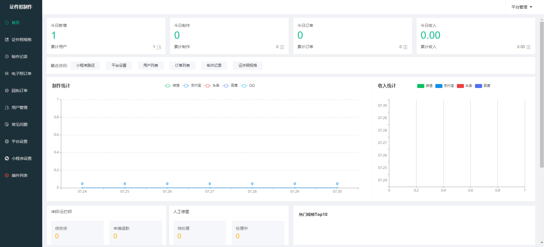Open 回执订单 in the sidebar

coord(21,91)
